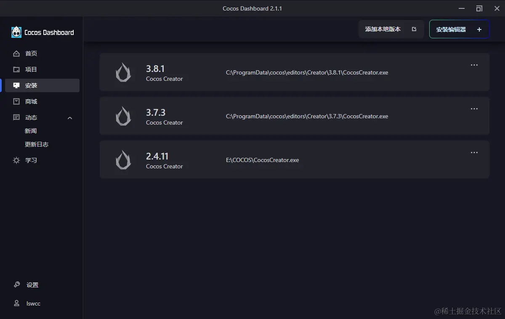Click the lightbulb icon beside 学习
The image size is (505, 319).
point(16,160)
